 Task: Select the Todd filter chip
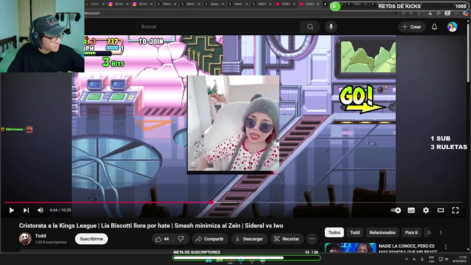(x=355, y=233)
